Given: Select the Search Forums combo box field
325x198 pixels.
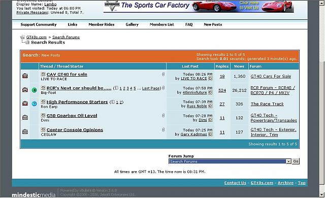Looking at the screenshot, I should tap(230, 161).
